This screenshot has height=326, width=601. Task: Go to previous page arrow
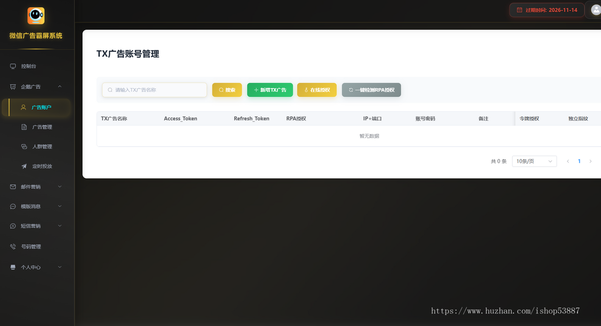pos(568,161)
